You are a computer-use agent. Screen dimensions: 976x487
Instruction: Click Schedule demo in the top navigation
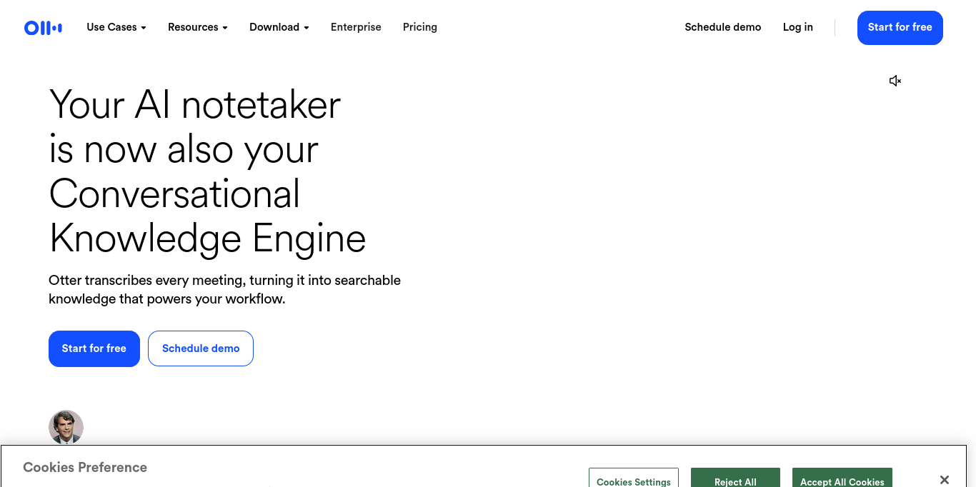point(723,27)
